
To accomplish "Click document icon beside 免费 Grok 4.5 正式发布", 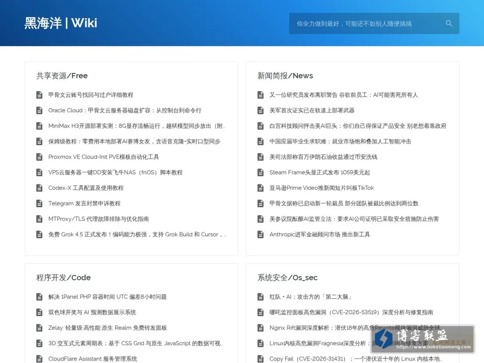I will pos(40,234).
